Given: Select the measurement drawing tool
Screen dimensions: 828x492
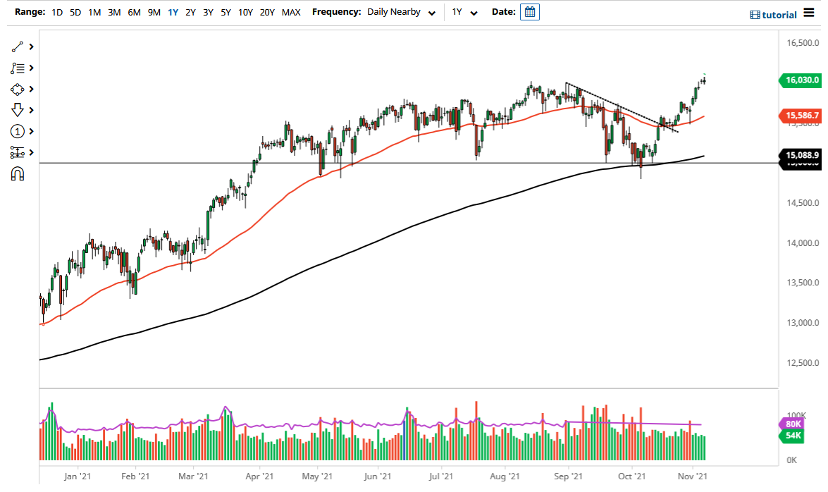Looking at the screenshot, I should coord(18,152).
